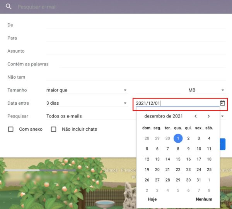Pick December 25 in the calendar
This screenshot has height=209, width=232.
[x=209, y=169]
